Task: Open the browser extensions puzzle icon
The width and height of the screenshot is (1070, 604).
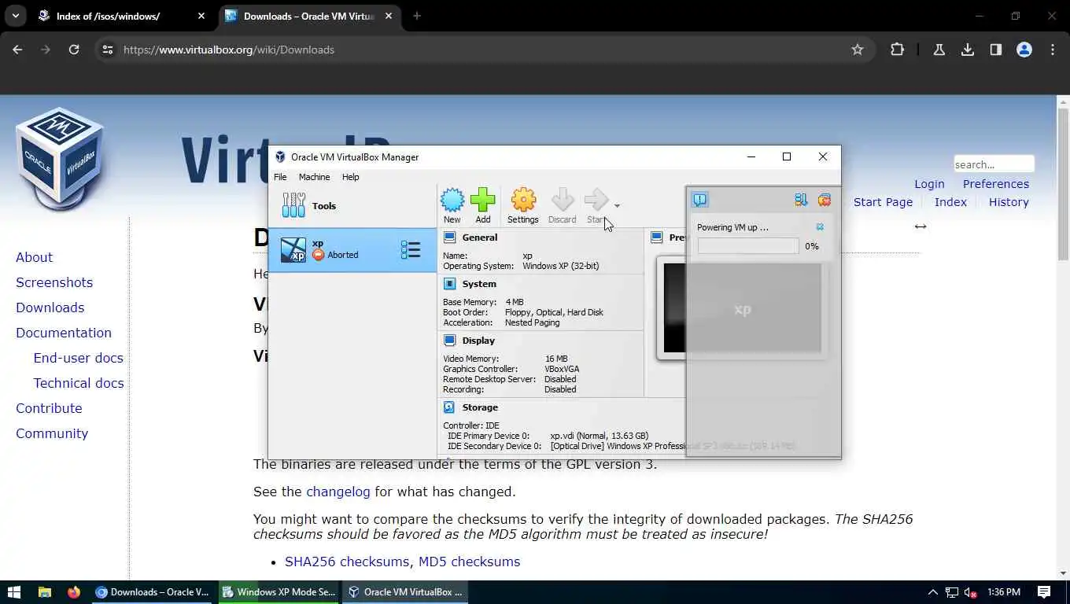Action: coord(898,50)
